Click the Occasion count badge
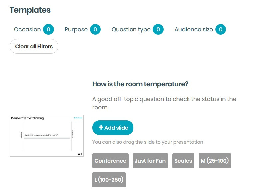The width and height of the screenshot is (266, 195). point(48,29)
